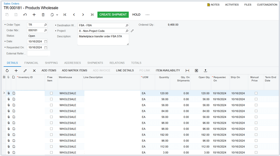
Task: Open the Project lookup
Action: point(127,31)
